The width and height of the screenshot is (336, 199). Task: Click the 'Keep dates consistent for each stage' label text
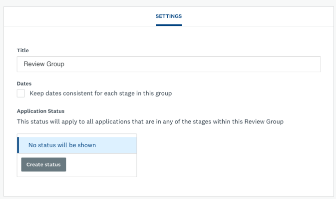tap(100, 93)
